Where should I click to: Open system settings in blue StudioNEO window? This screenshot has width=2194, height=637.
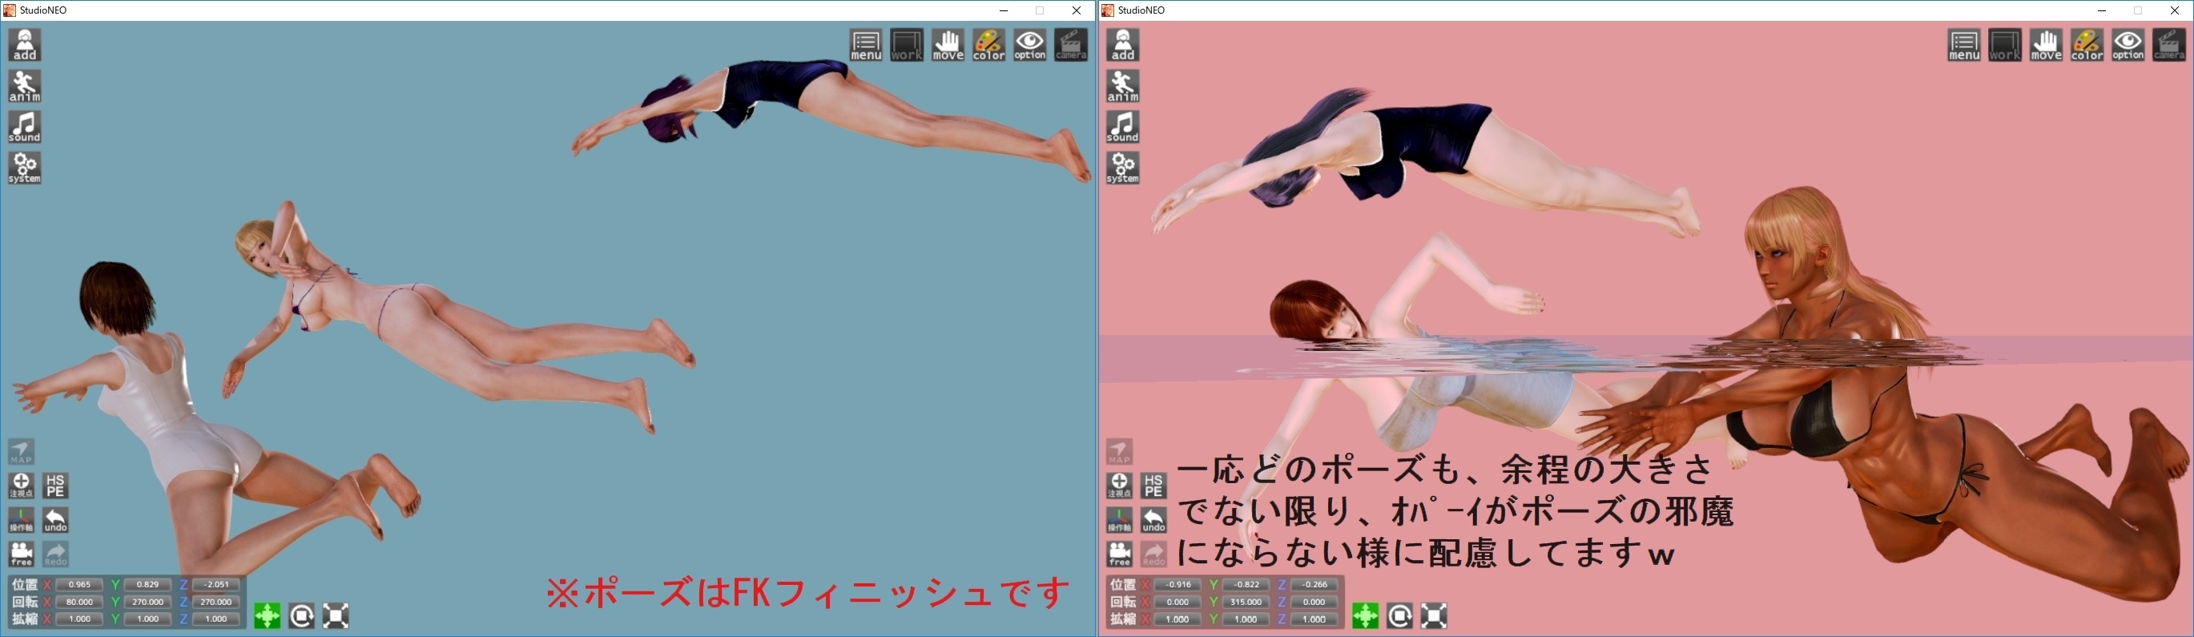(x=25, y=167)
